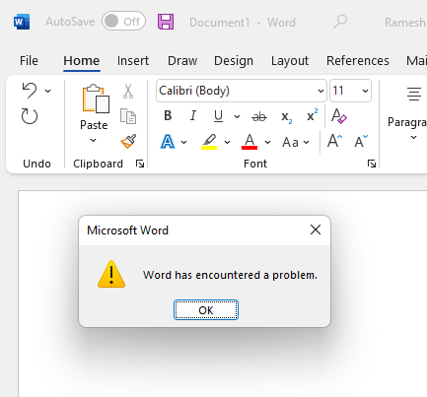
Task: Save document with the floppy disk icon
Action: coord(166,22)
